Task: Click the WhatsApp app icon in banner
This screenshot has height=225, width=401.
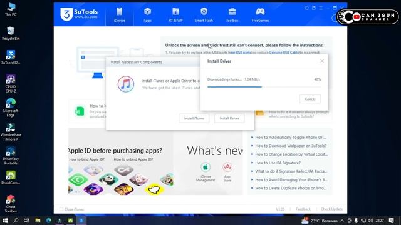Action: tap(78, 179)
